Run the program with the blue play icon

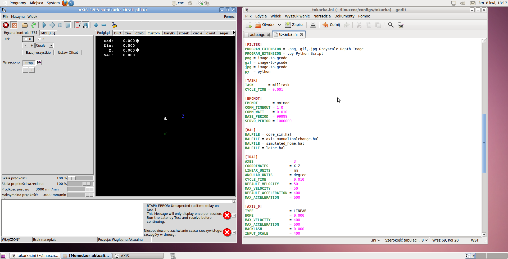tap(44, 25)
